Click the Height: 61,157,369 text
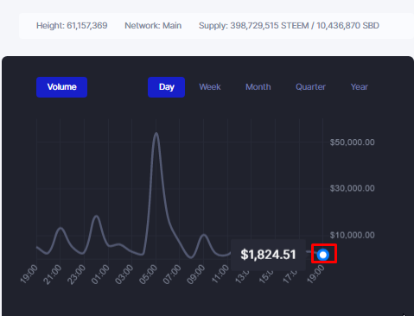This screenshot has width=414, height=316. coord(72,26)
